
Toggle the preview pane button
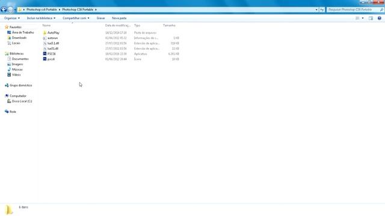click(x=371, y=18)
